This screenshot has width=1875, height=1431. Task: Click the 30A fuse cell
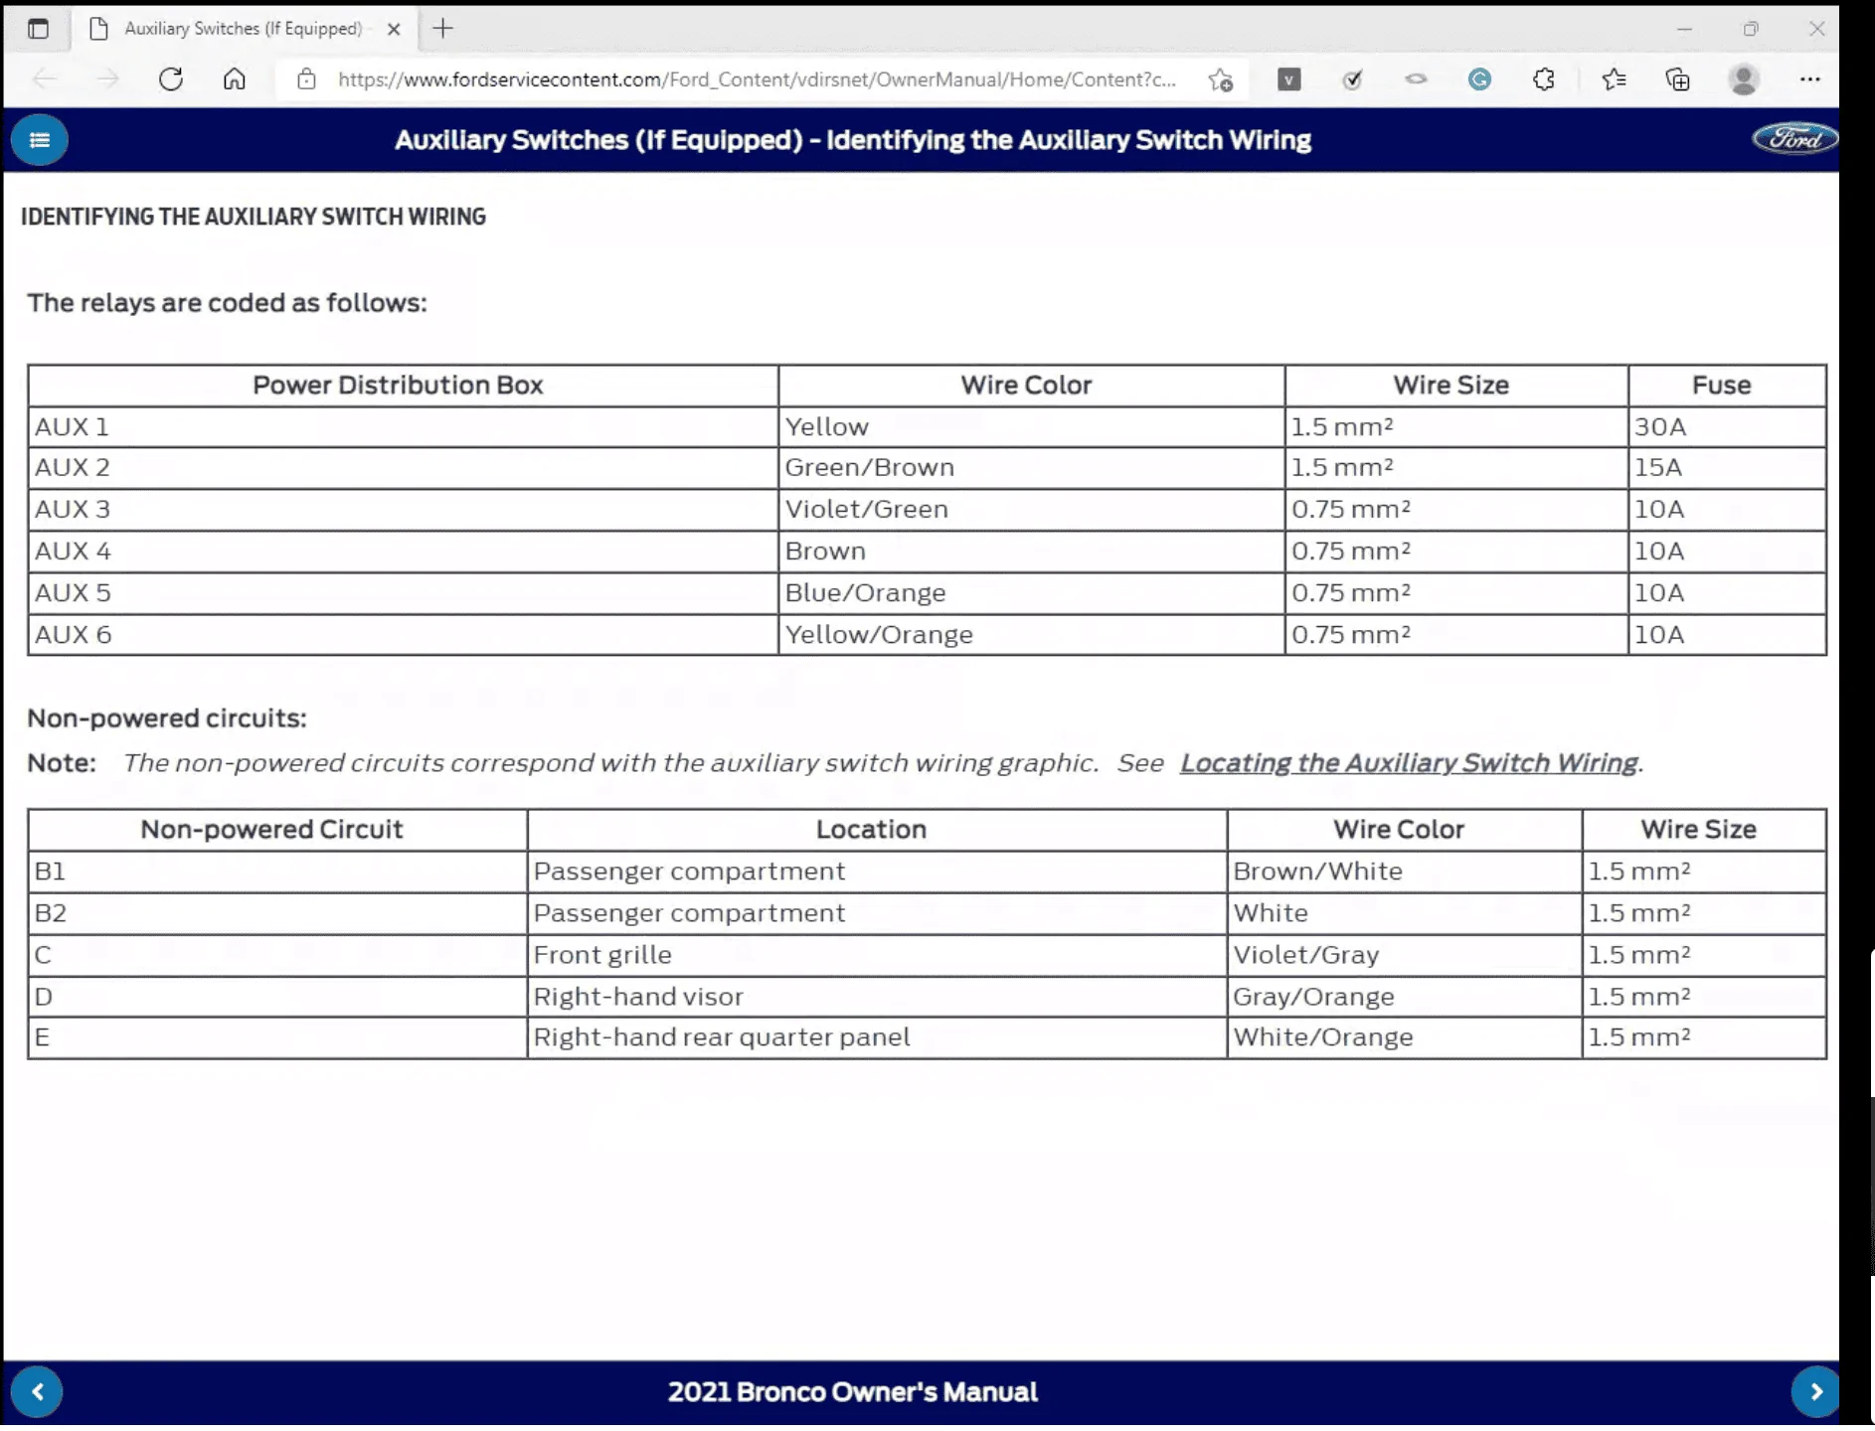click(x=1727, y=427)
